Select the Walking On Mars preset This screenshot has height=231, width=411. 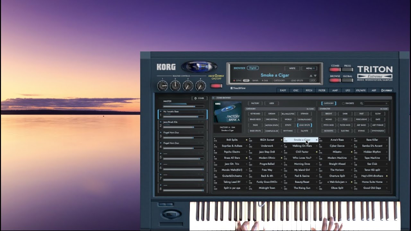pyautogui.click(x=302, y=146)
